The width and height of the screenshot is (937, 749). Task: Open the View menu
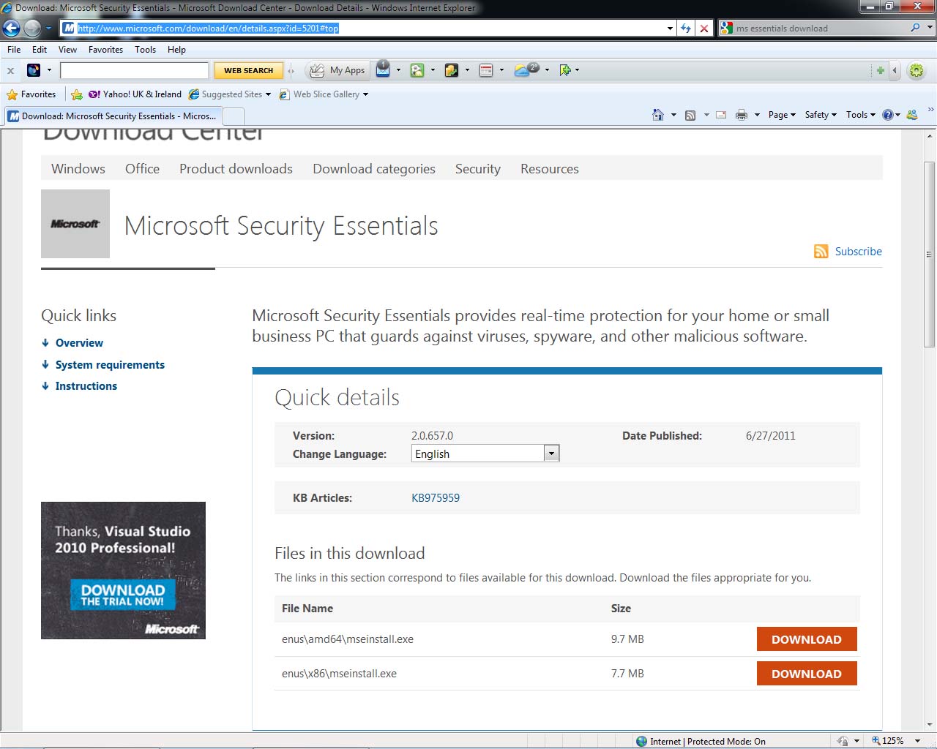[67, 50]
